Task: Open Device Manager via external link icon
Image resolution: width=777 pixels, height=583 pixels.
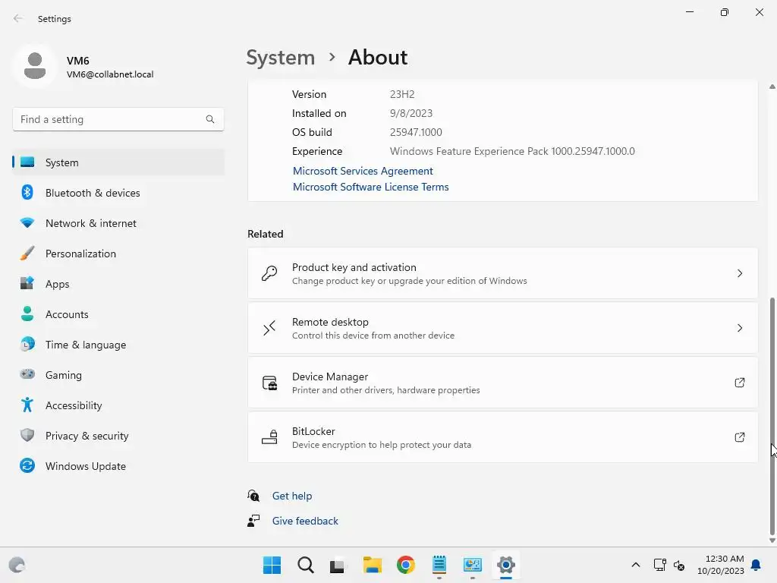Action: tap(739, 383)
